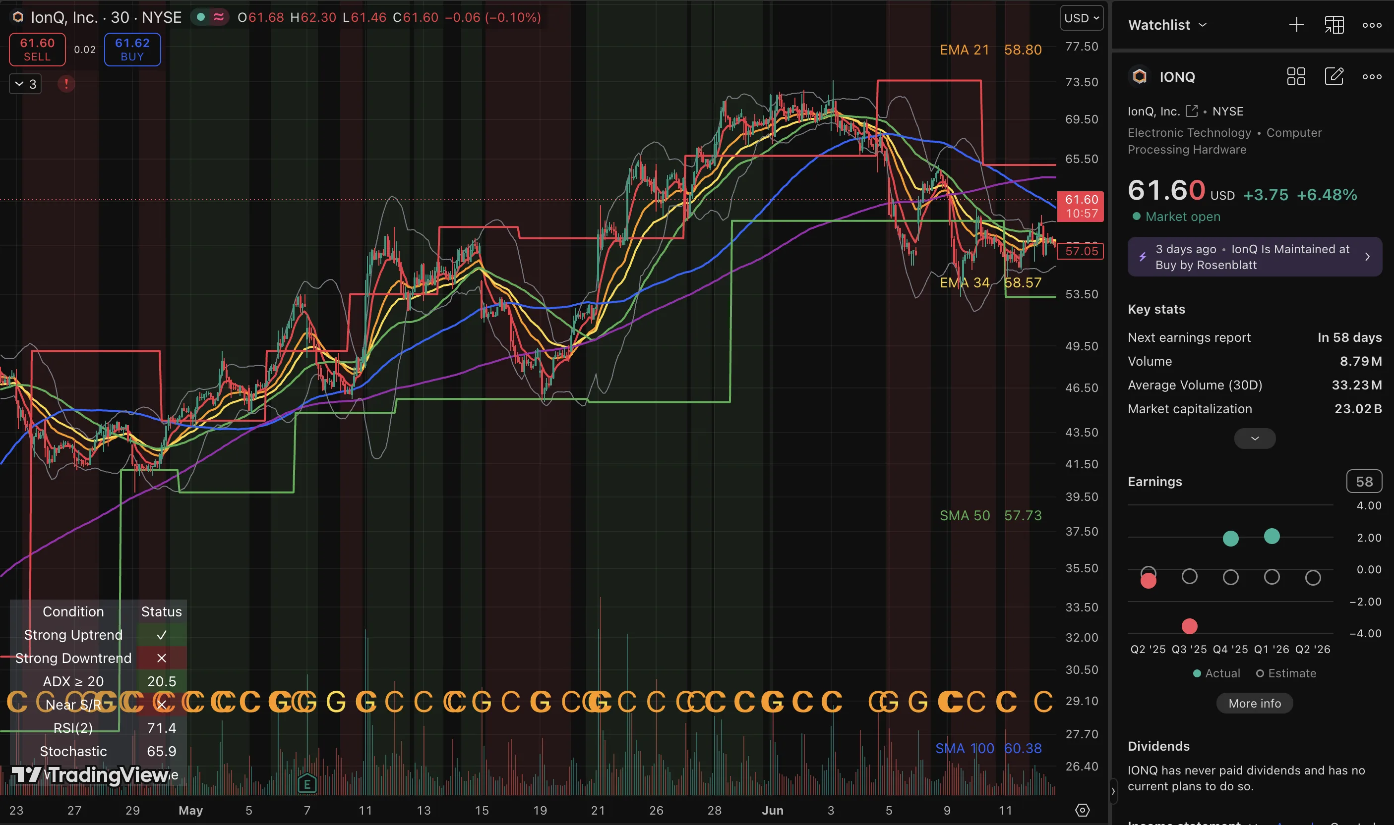Click Q1 '26 green actual earnings dot

(1272, 536)
